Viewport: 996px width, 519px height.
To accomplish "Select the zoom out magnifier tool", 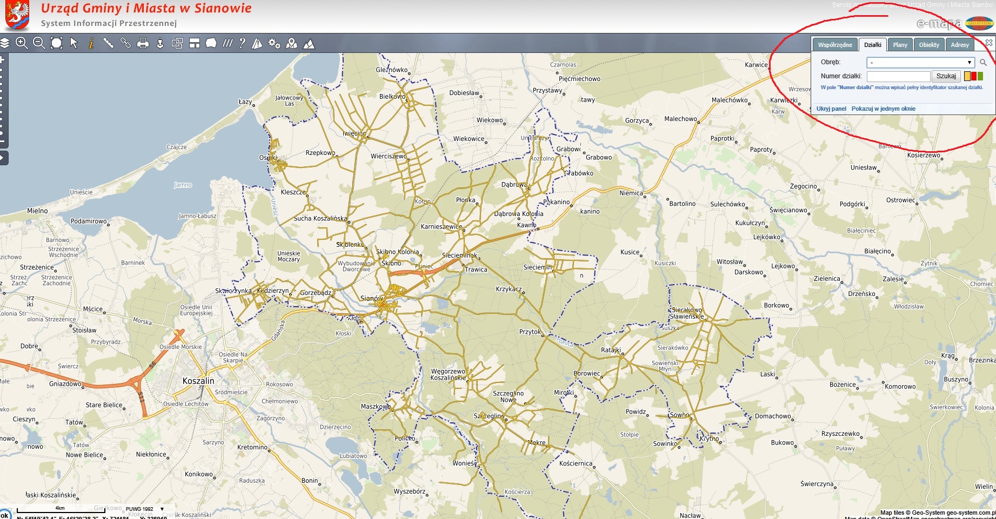I will [x=39, y=43].
